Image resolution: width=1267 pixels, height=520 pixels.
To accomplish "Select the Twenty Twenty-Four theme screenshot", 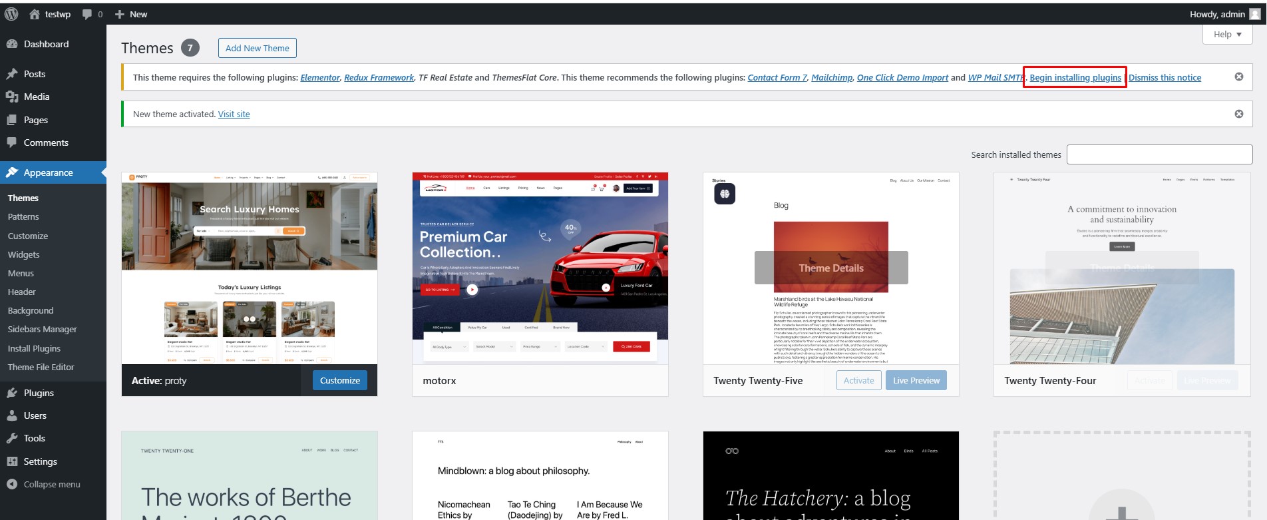I will point(1122,268).
